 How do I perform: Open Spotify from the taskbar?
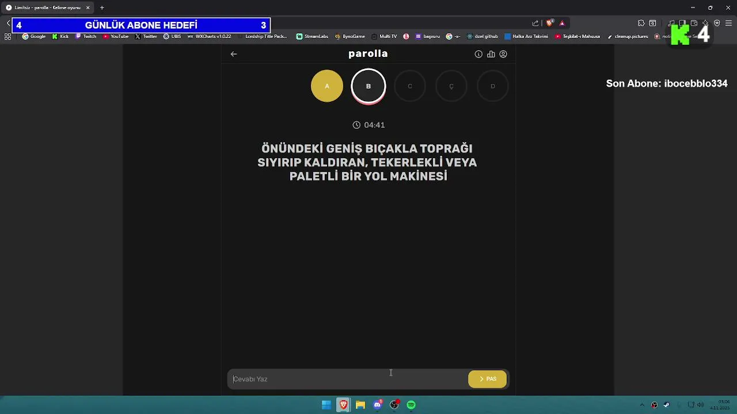411,405
